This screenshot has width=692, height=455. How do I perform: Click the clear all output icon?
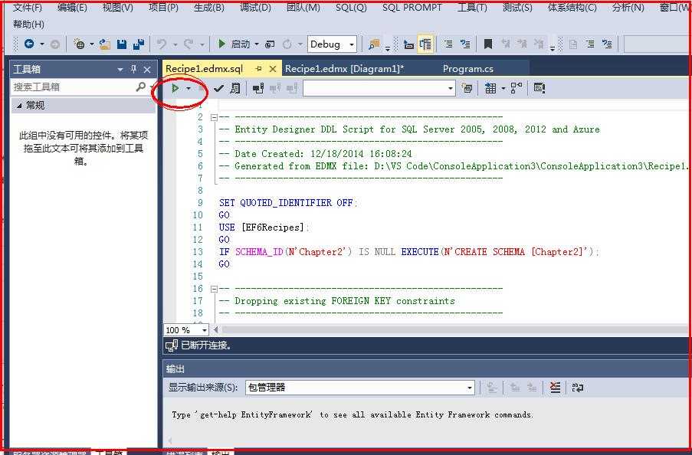coord(555,388)
